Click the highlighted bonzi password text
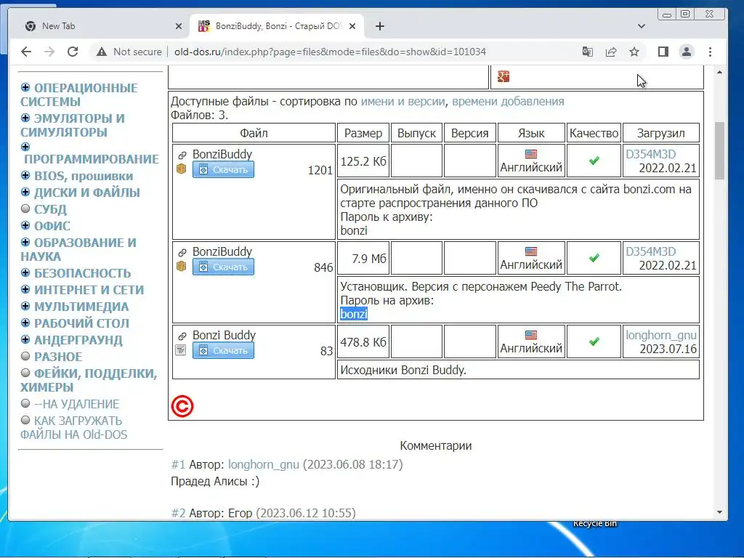Image resolution: width=744 pixels, height=558 pixels. tap(354, 314)
